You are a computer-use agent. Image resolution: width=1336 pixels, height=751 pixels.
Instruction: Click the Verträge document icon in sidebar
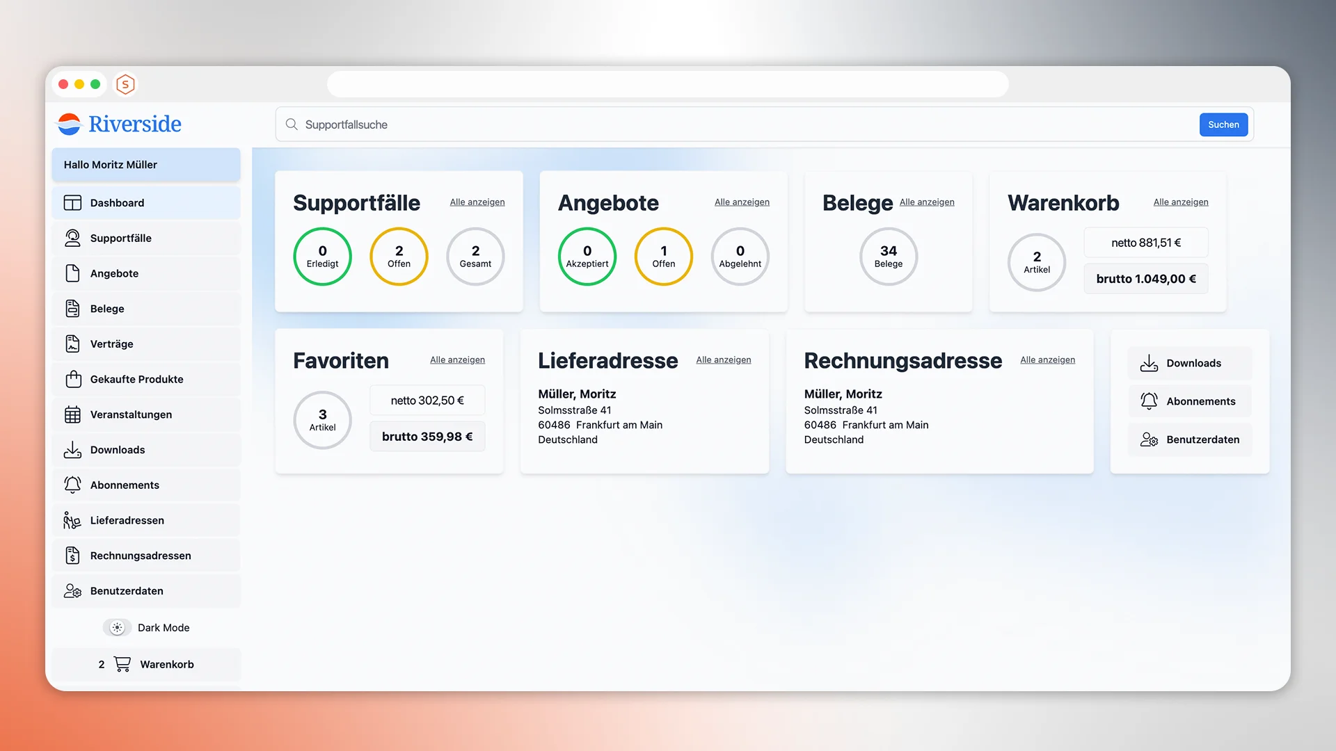[72, 344]
